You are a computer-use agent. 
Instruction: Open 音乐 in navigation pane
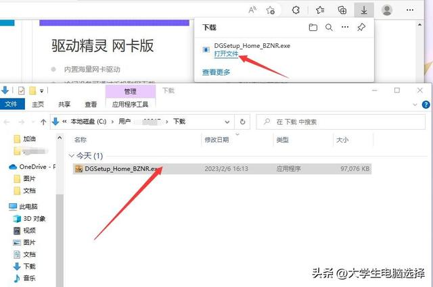point(25,278)
